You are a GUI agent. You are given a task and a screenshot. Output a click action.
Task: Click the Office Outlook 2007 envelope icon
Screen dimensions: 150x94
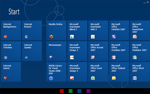[x=114, y=78]
